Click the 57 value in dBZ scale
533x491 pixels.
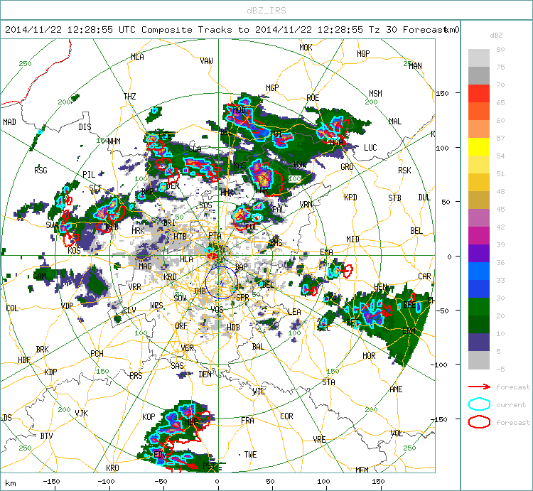pyautogui.click(x=500, y=138)
